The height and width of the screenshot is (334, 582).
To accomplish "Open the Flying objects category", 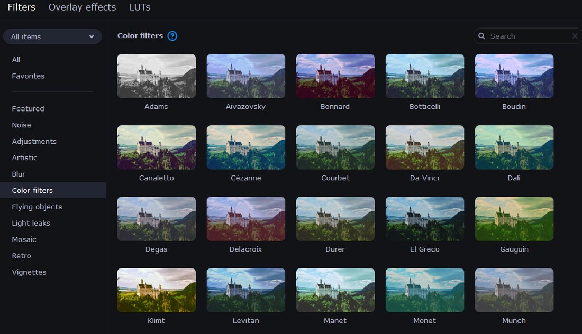I will coord(37,207).
